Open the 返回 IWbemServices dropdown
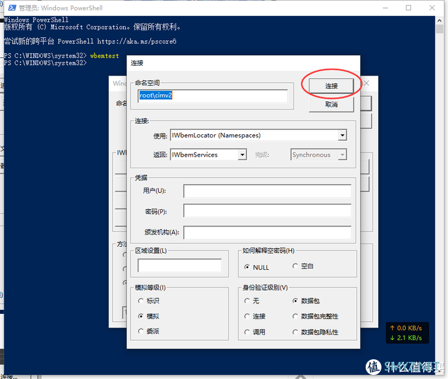The image size is (448, 379). [242, 155]
